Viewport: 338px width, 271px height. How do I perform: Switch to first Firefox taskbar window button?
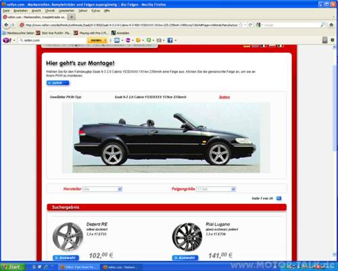click(x=79, y=267)
